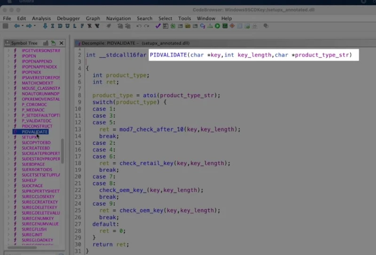Click the Symbol Tree vertical scrollbar
Viewport: 376px width, 255px height.
(63, 151)
